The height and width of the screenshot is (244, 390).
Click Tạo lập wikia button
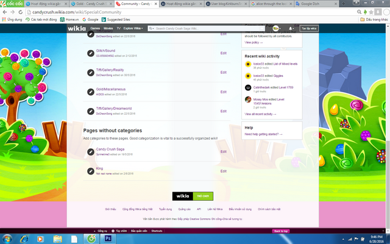point(309,29)
